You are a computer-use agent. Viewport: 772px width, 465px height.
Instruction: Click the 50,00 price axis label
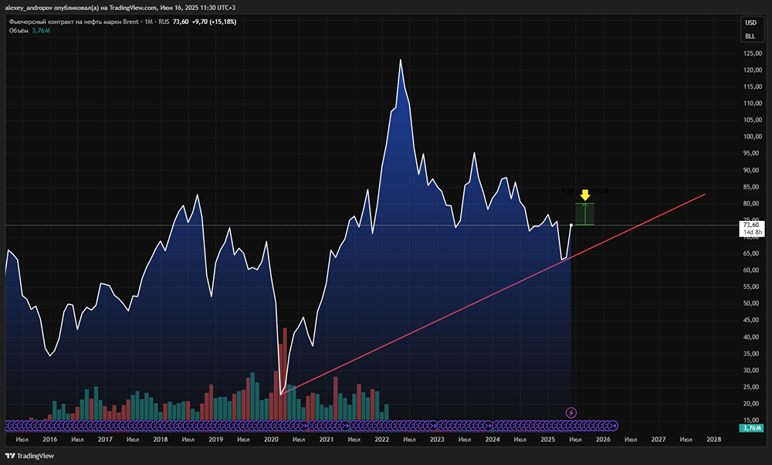coord(752,304)
